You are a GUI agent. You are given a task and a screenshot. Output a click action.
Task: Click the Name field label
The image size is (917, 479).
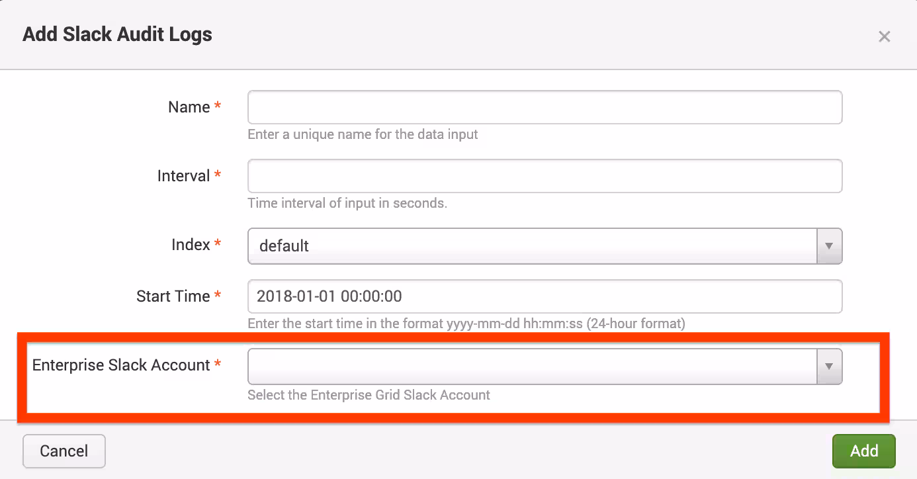pos(189,107)
